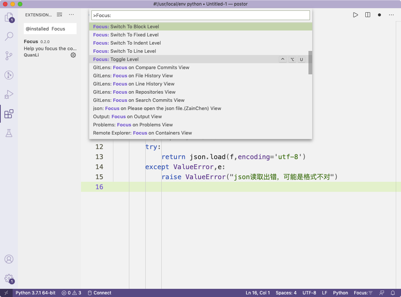
Task: Split the editor right
Action: click(368, 15)
